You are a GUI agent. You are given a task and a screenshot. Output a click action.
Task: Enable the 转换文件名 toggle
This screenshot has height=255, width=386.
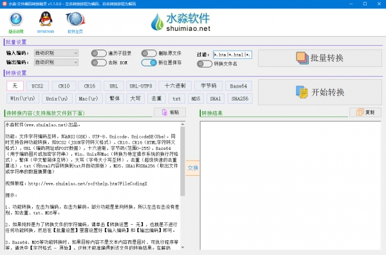[205, 64]
